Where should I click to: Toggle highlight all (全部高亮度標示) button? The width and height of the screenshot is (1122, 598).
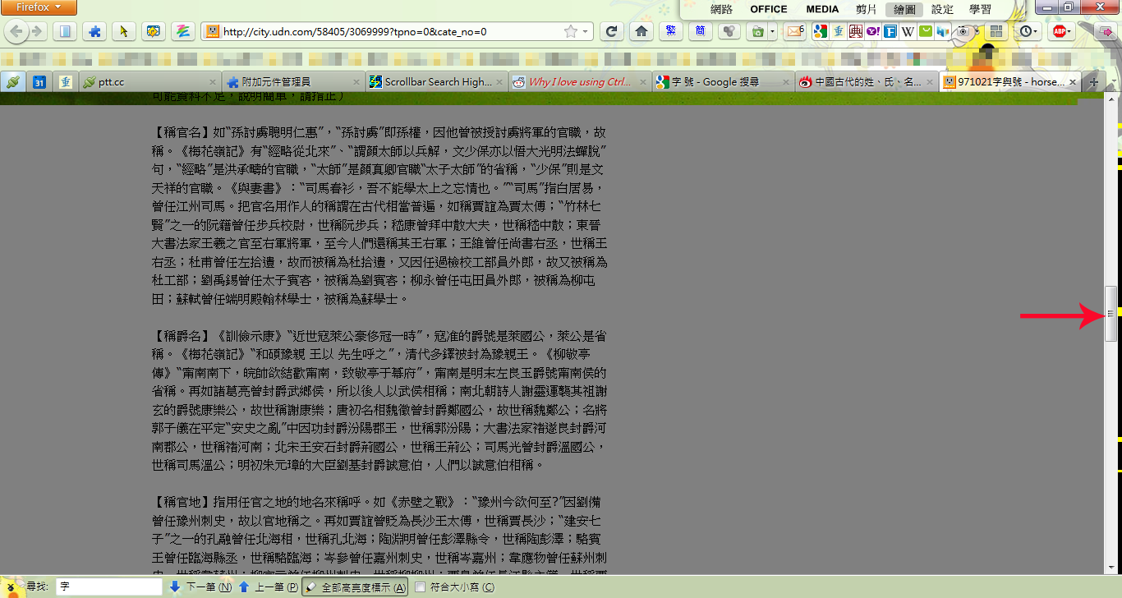(355, 587)
